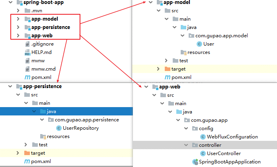The image size is (277, 167).
Task: Click the SpringBootAppApplication run icon
Action: click(195, 161)
